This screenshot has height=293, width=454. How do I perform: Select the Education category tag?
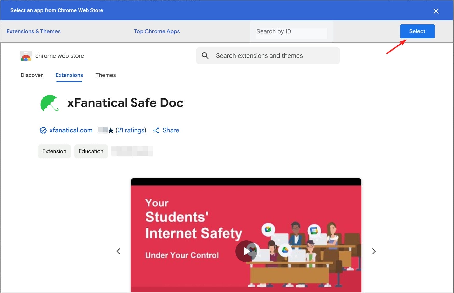(x=91, y=151)
